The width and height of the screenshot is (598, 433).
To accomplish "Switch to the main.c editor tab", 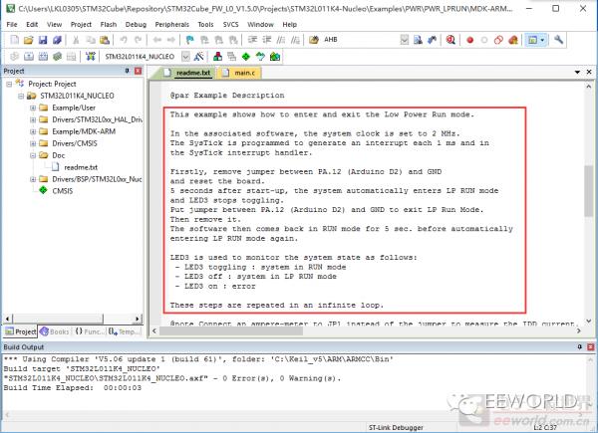I will pyautogui.click(x=239, y=73).
